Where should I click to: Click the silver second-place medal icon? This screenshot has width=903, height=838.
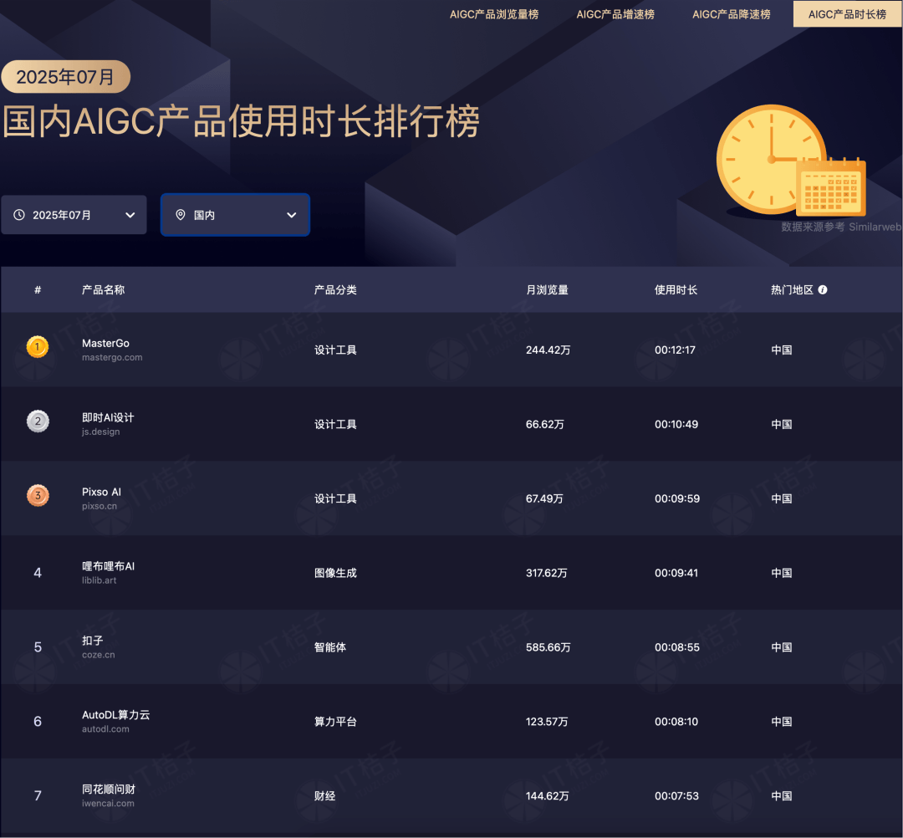click(38, 422)
